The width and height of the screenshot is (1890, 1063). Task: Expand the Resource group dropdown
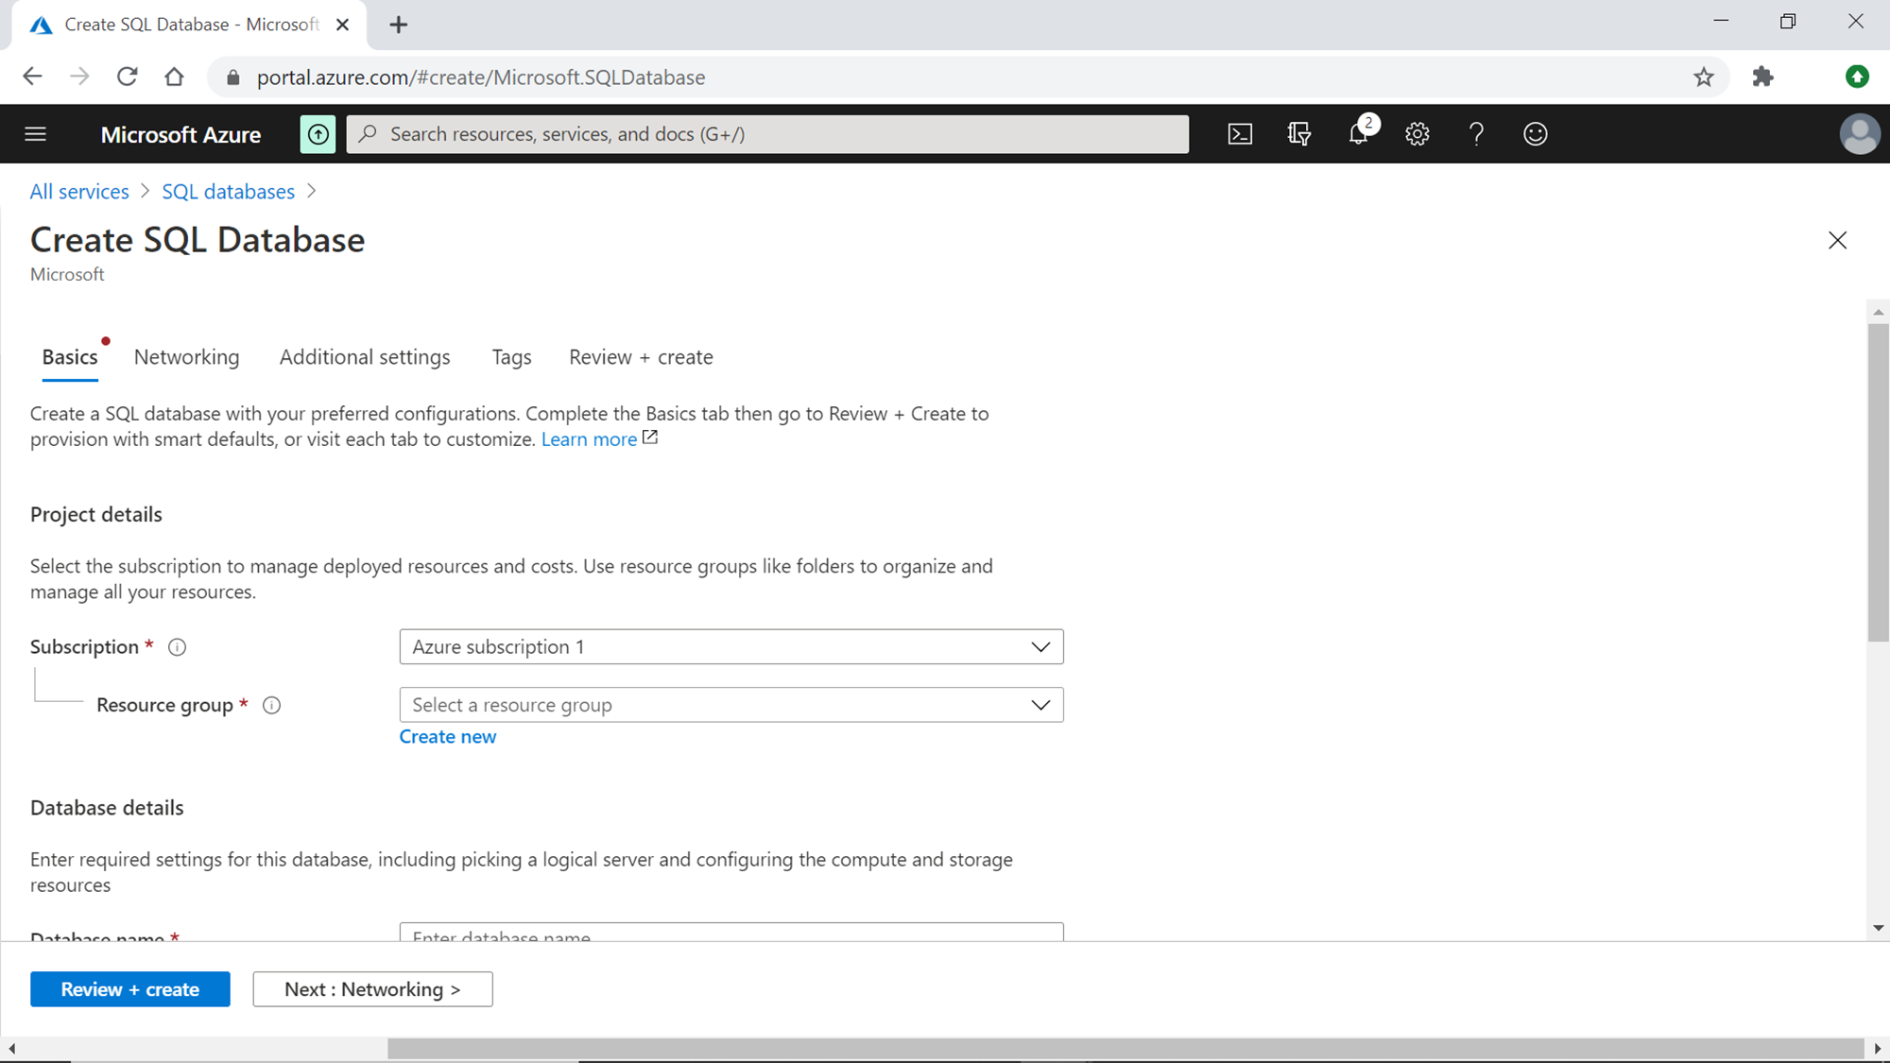click(x=730, y=705)
